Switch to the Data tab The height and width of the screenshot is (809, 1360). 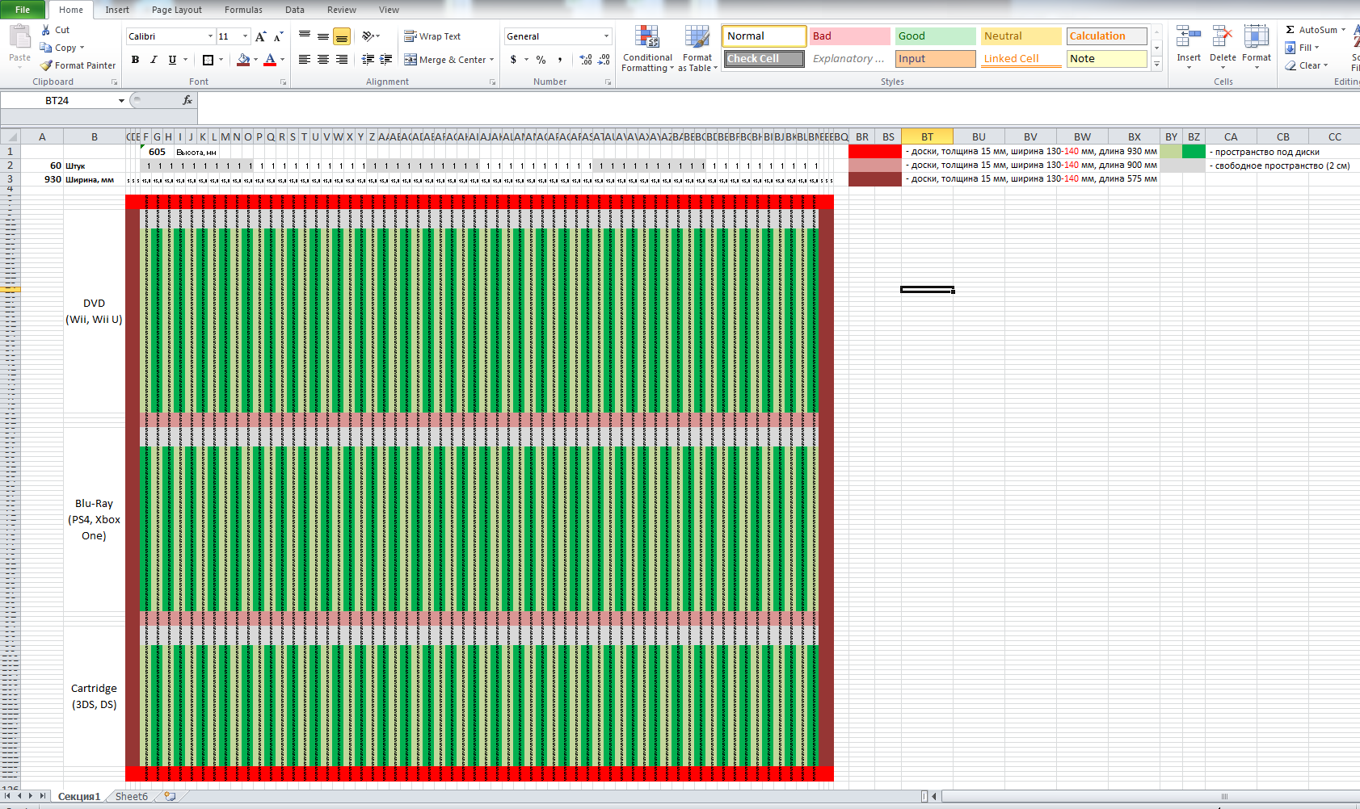pyautogui.click(x=295, y=10)
